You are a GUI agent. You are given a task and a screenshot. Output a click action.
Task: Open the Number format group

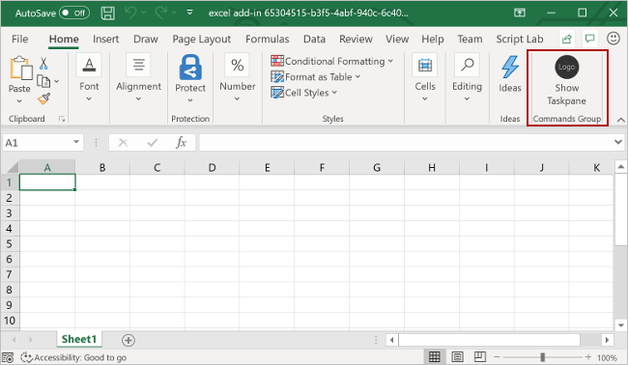pos(237,78)
